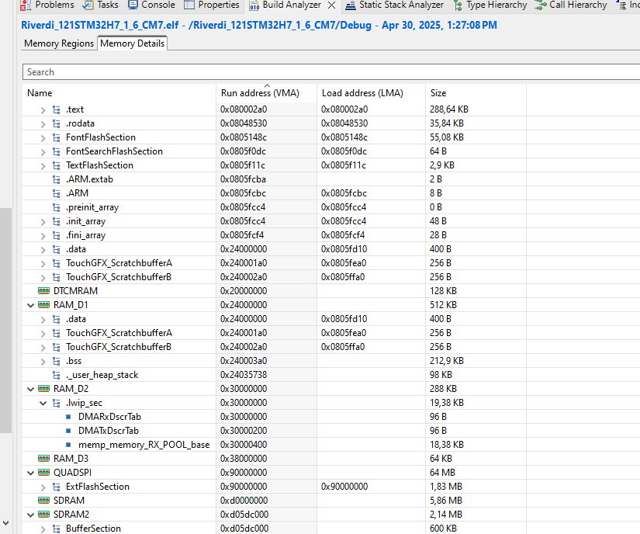
Task: Collapse the SDRAM2 node
Action: (29, 514)
